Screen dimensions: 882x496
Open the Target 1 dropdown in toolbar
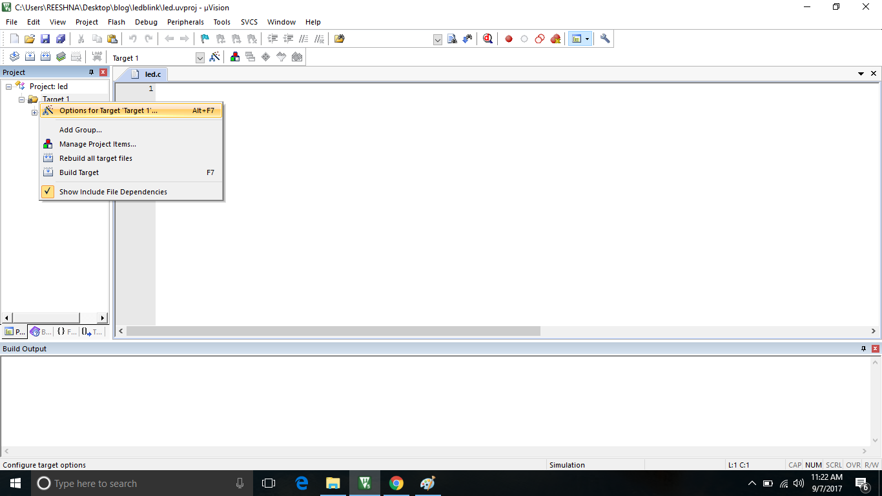point(200,58)
